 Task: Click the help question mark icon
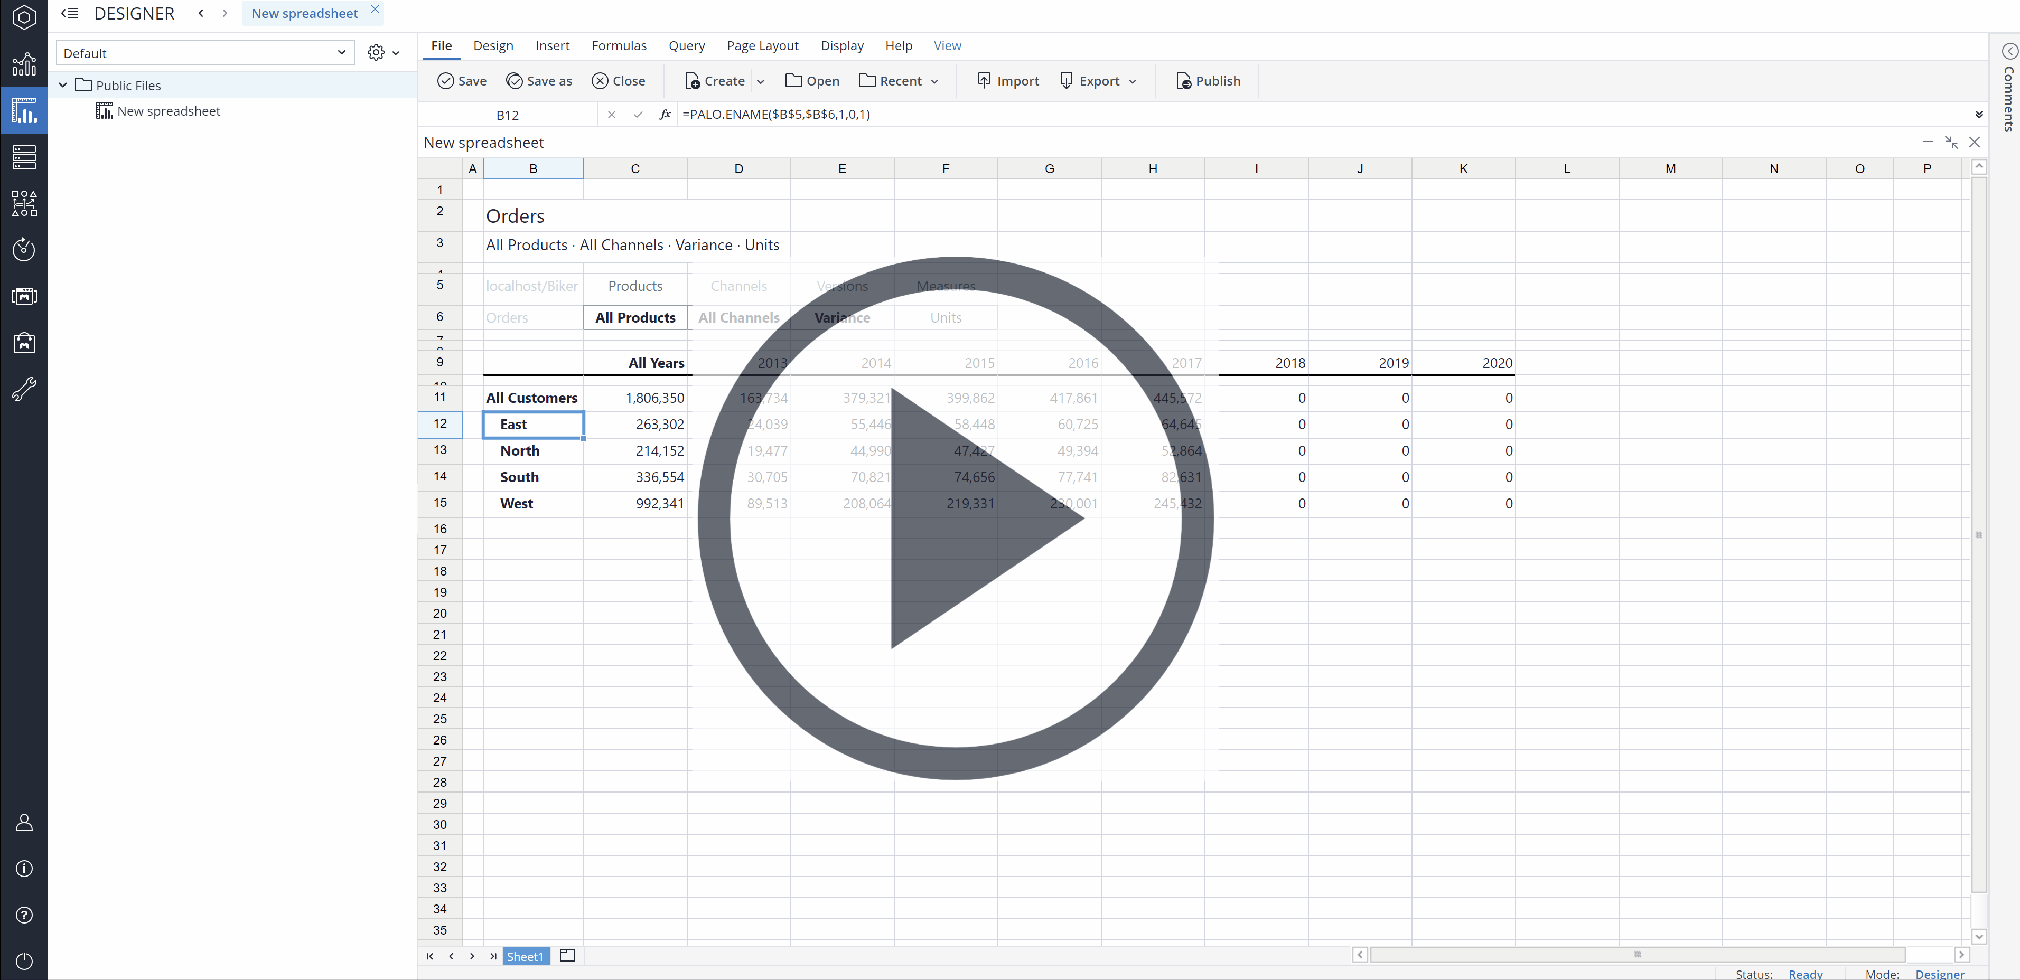[x=24, y=915]
